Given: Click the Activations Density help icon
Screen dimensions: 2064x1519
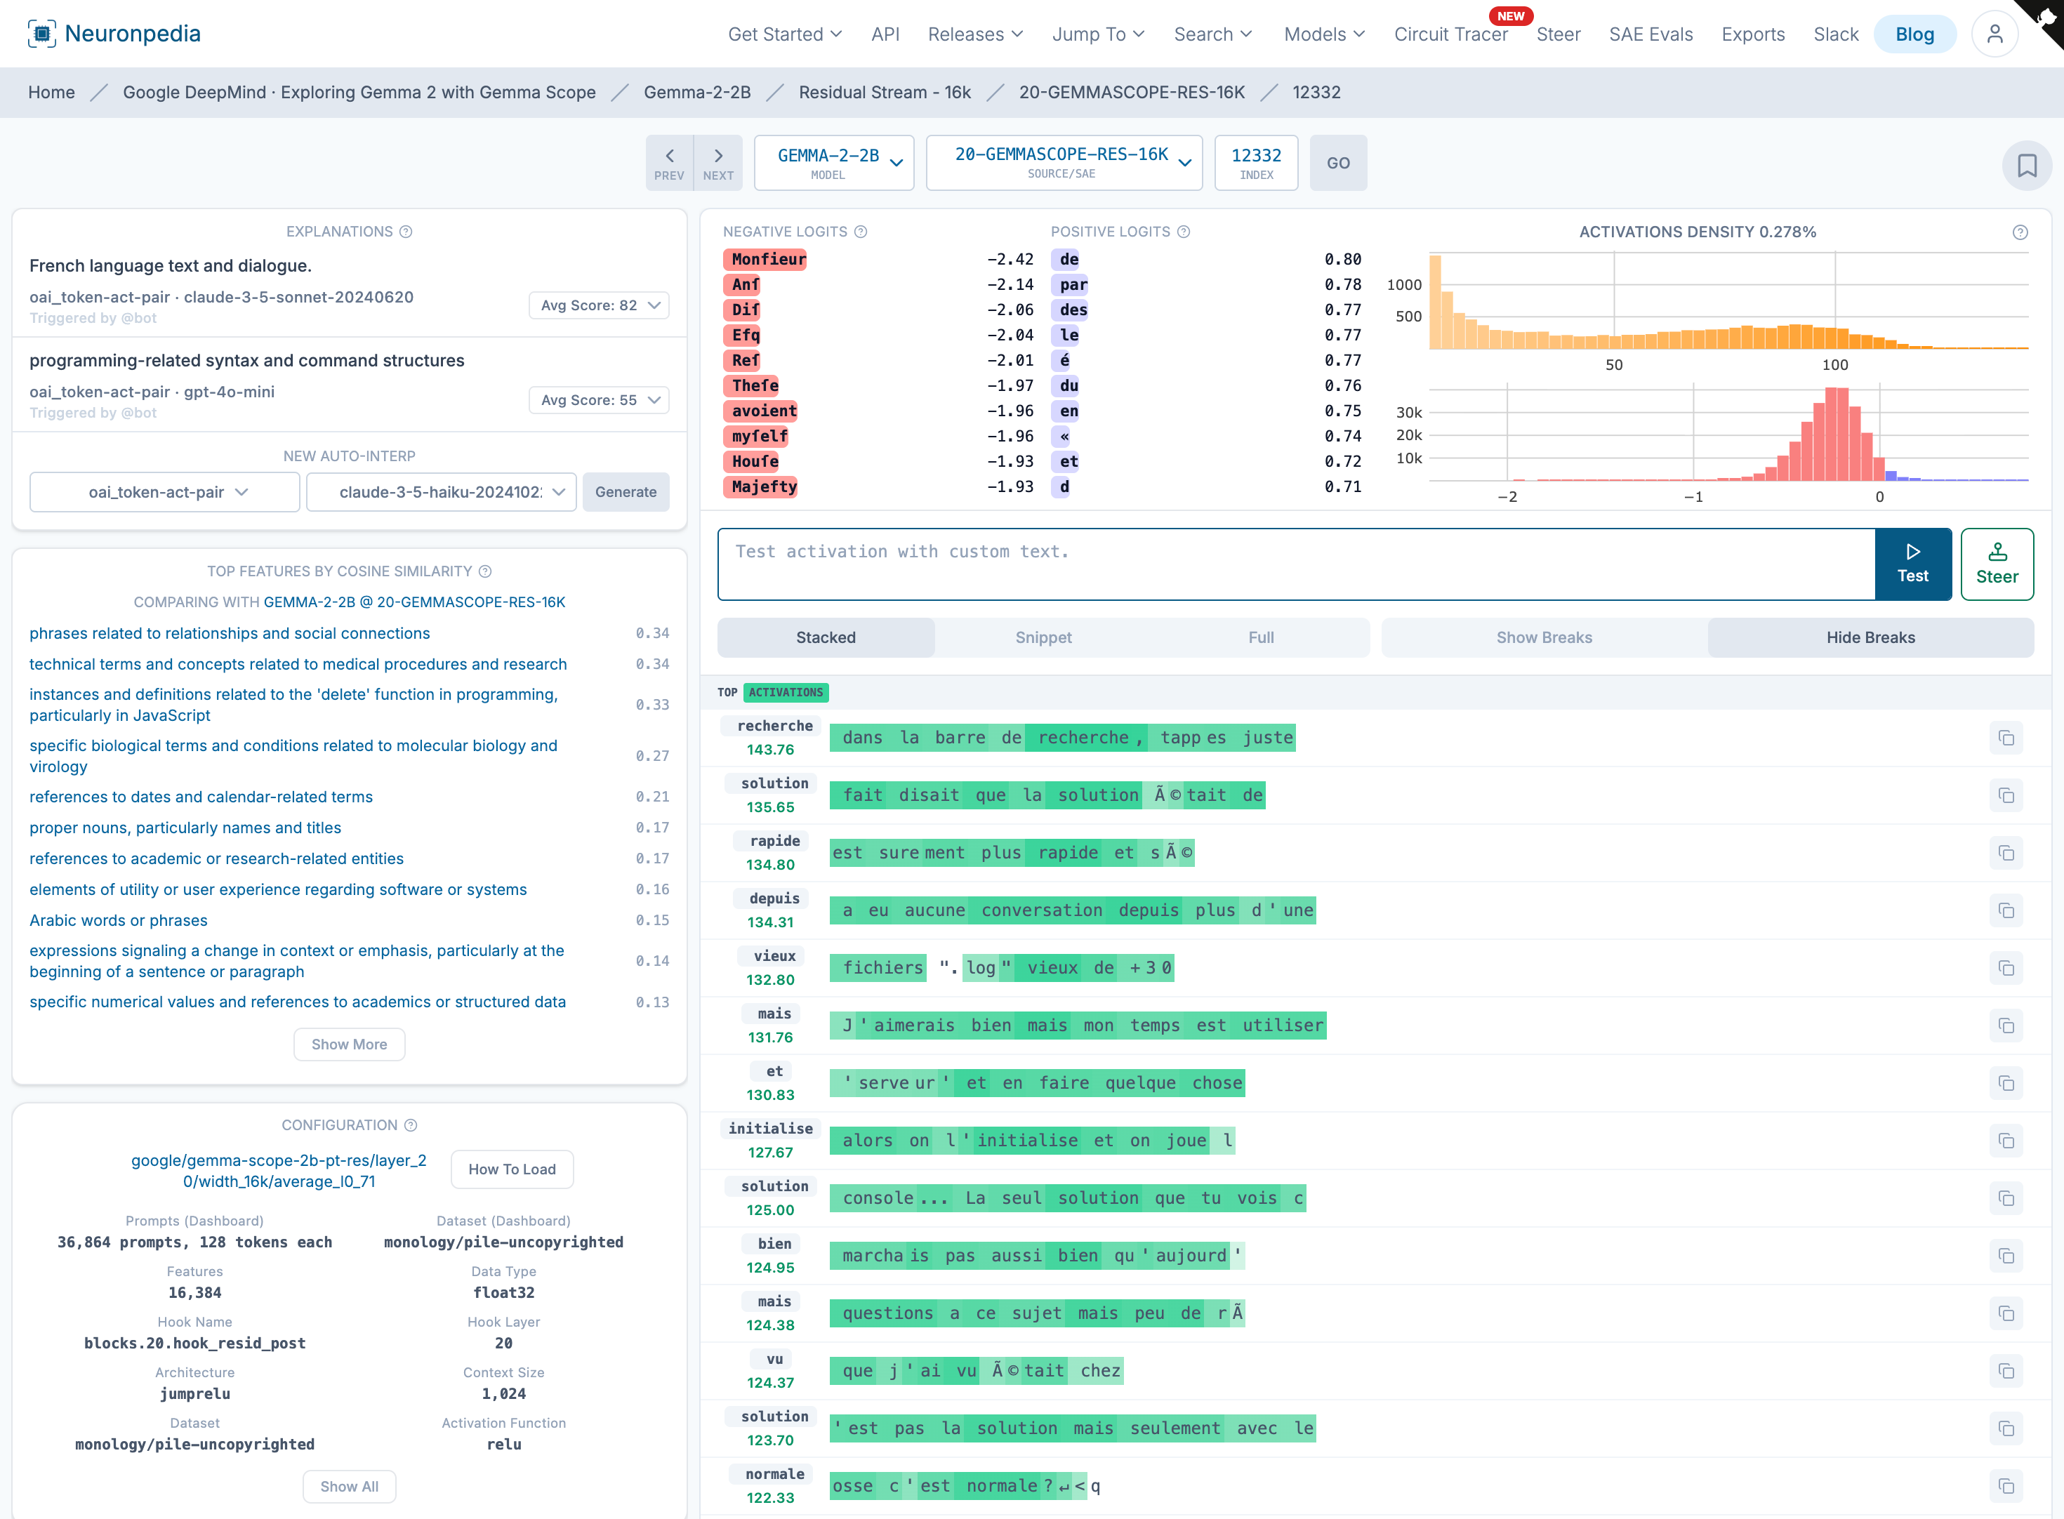Looking at the screenshot, I should click(x=2019, y=232).
